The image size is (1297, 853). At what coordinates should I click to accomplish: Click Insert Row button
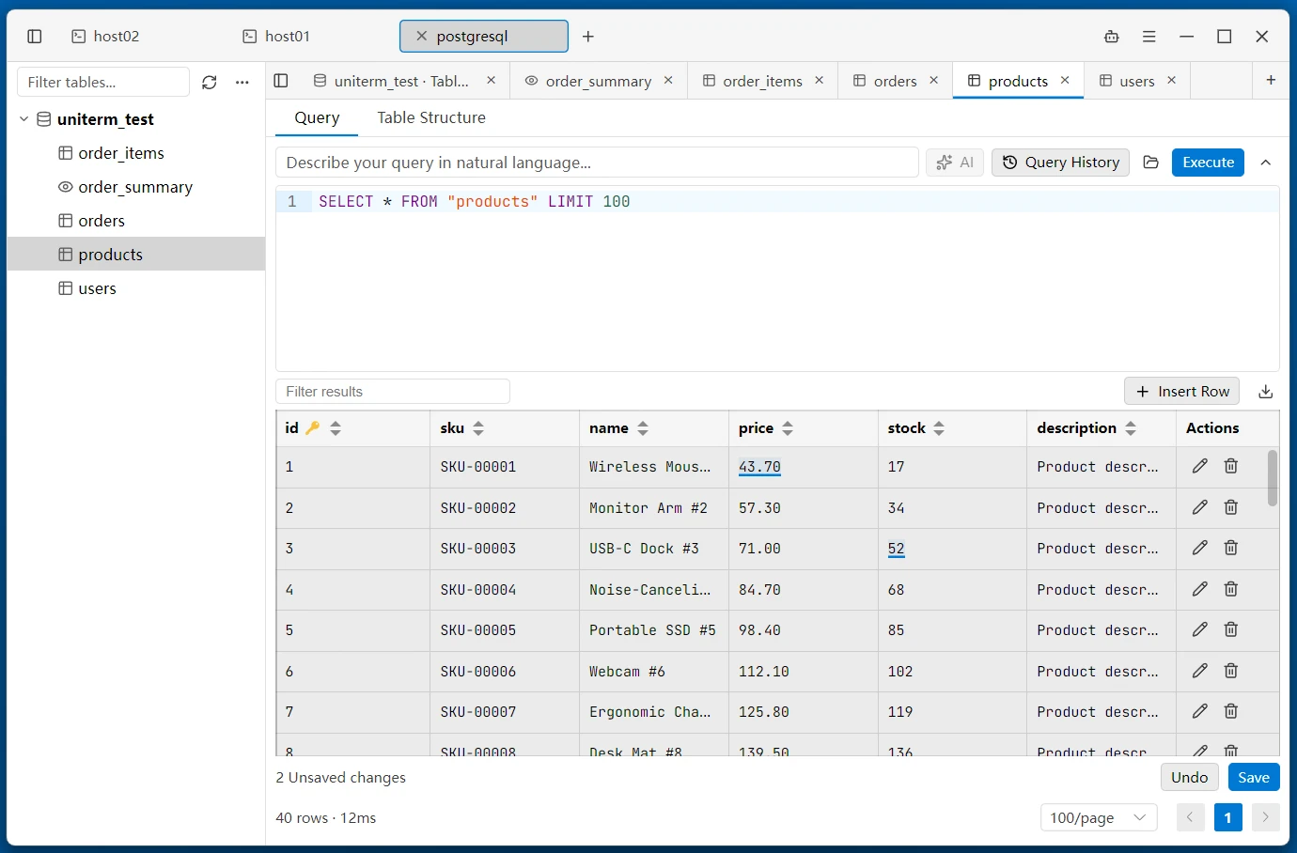click(1182, 392)
